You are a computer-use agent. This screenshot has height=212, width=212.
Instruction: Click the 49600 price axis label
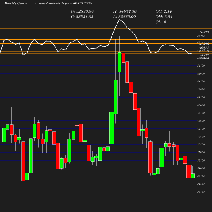tap(201, 89)
